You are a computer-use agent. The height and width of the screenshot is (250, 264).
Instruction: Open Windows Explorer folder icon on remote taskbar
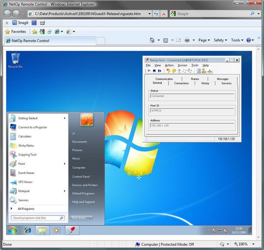pyautogui.click(x=43, y=230)
